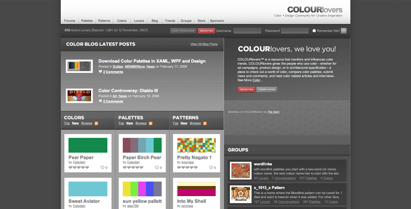411x209 pixels.
Task: Click the GO login button
Action: (x=344, y=31)
